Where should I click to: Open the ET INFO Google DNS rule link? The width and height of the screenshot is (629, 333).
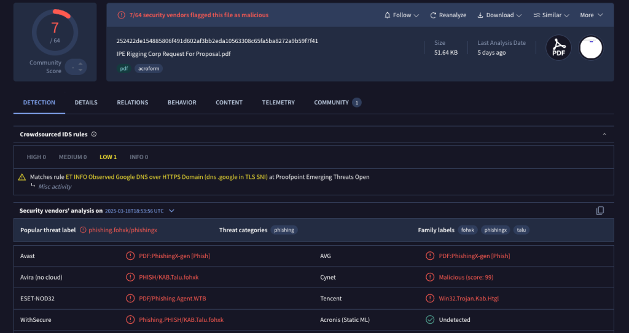(x=166, y=177)
